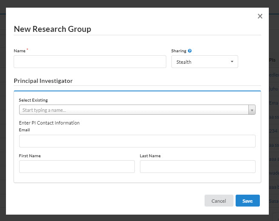279x221 pixels.
Task: Click into the Name text field
Action: click(x=90, y=62)
